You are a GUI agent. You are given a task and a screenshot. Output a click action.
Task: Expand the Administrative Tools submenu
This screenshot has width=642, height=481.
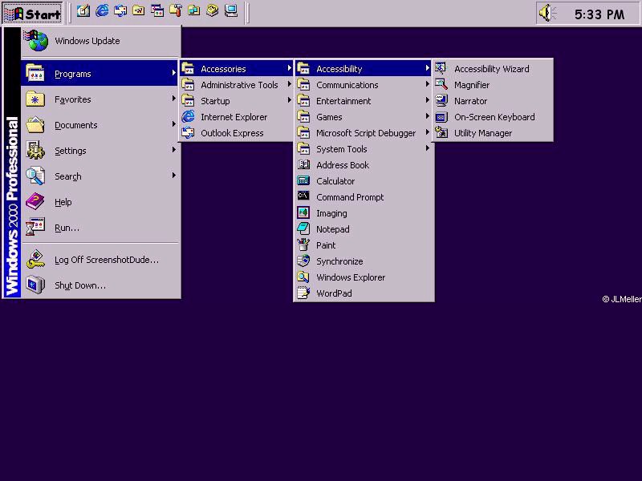point(236,85)
